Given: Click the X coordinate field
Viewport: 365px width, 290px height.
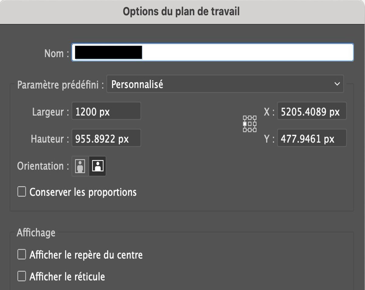Looking at the screenshot, I should pos(312,111).
